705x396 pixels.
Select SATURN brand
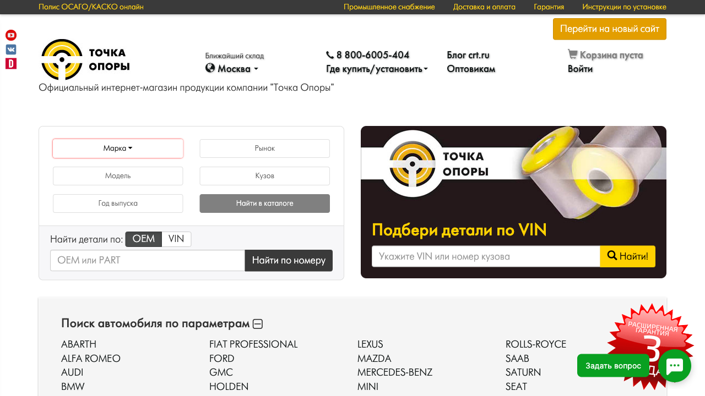coord(523,372)
